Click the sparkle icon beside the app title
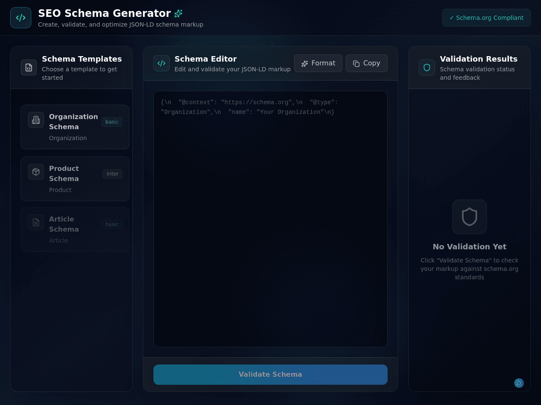The height and width of the screenshot is (405, 541). point(178,13)
